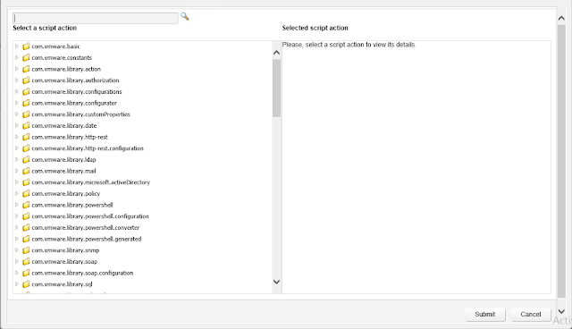Screen dimensions: 572x329
Task: Click the com.vmware.library.customProperties folder icon
Action: (x=26, y=114)
